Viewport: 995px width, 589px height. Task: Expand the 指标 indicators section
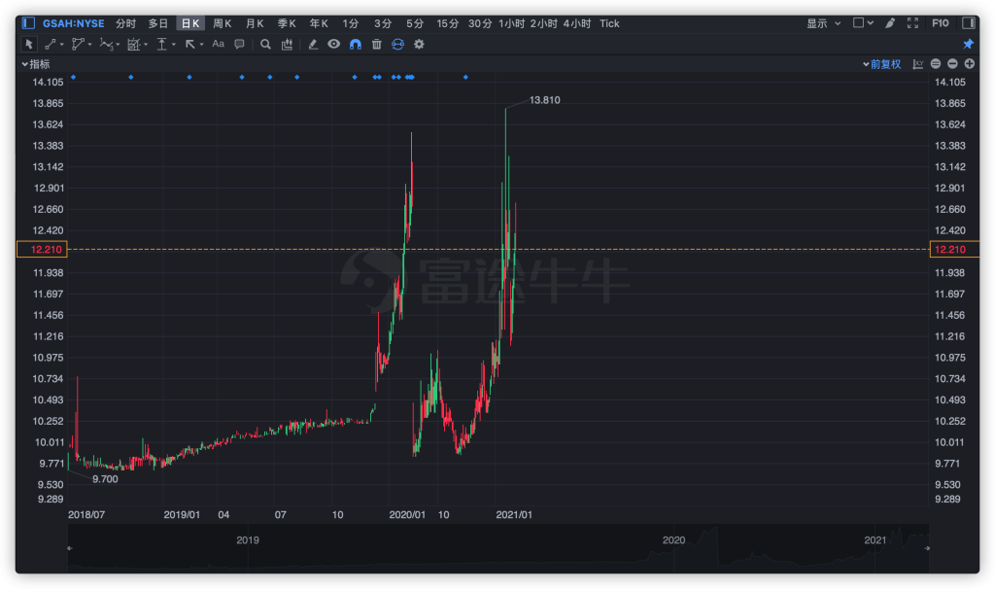click(35, 64)
